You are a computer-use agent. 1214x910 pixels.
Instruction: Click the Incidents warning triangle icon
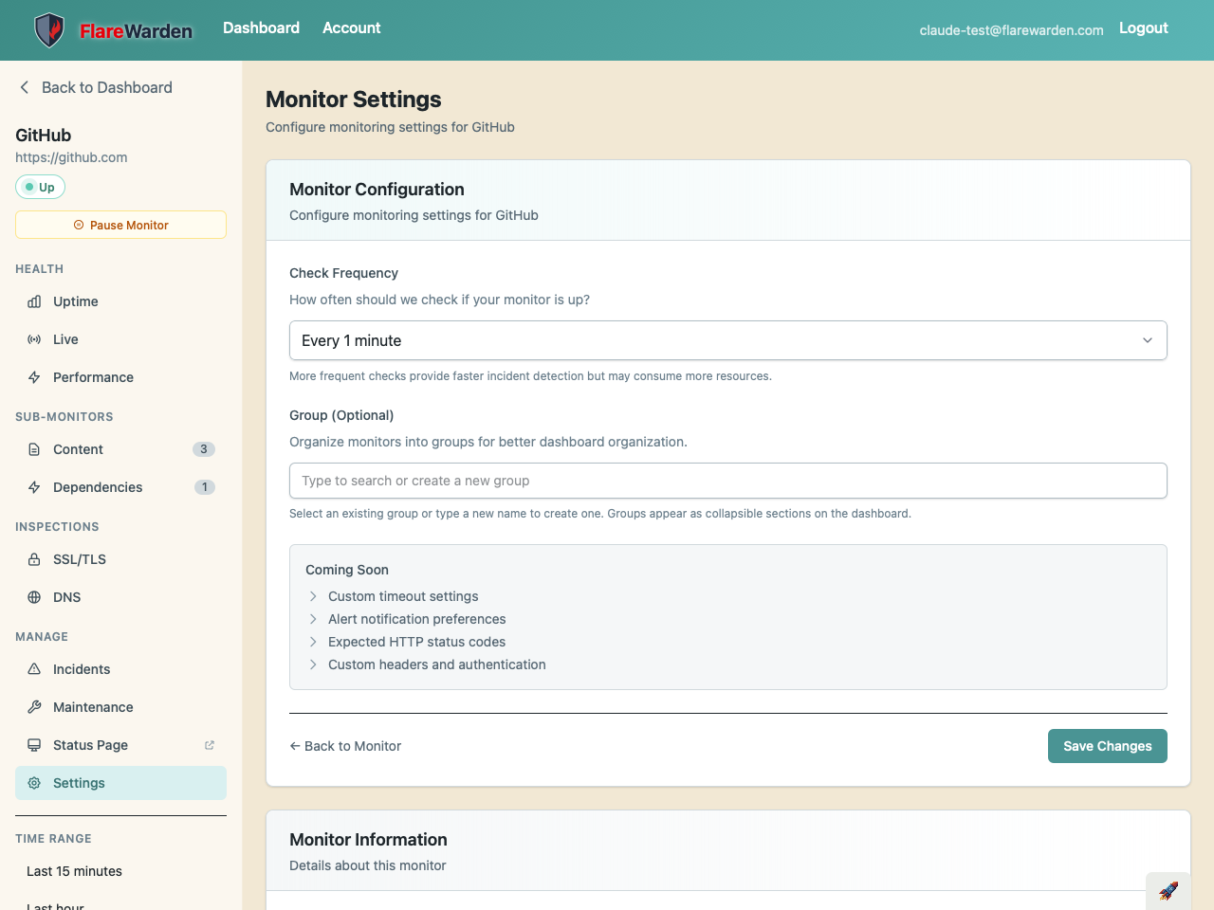pos(34,669)
